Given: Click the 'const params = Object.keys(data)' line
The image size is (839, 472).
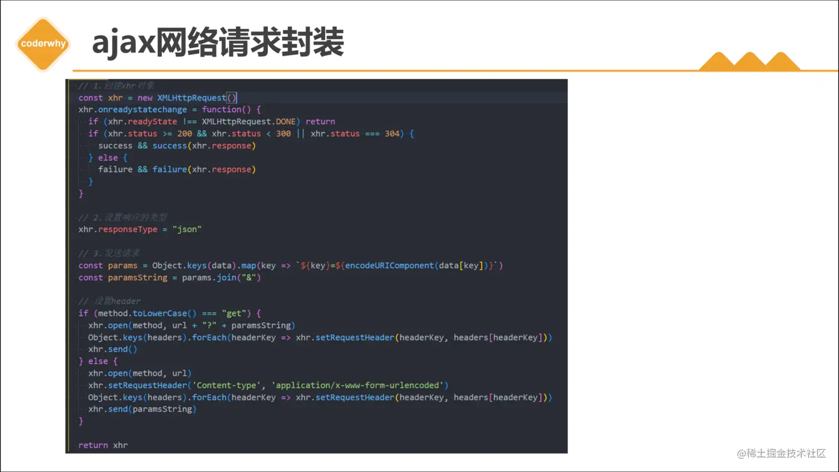Looking at the screenshot, I should (x=291, y=266).
